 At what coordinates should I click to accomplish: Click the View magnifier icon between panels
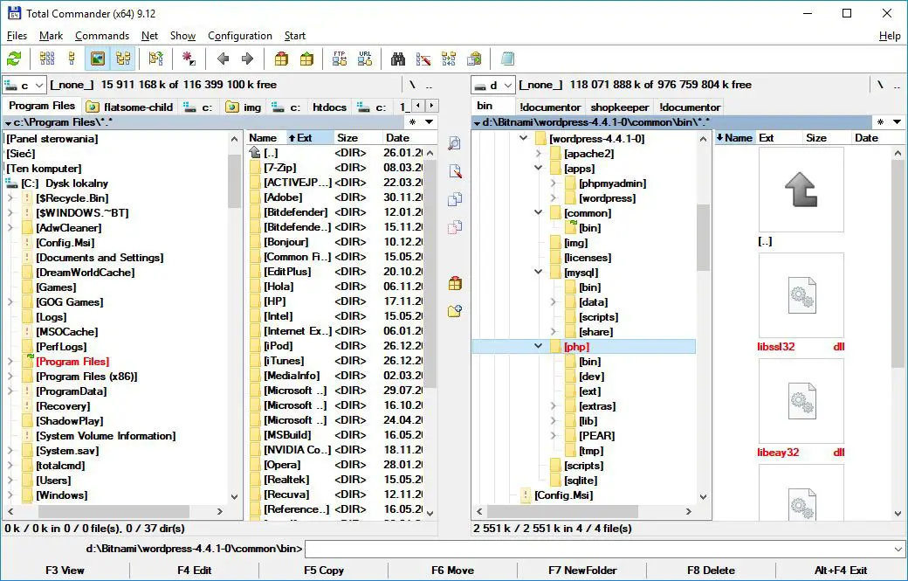click(455, 143)
